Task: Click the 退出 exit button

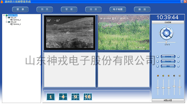Action: [x=142, y=9]
